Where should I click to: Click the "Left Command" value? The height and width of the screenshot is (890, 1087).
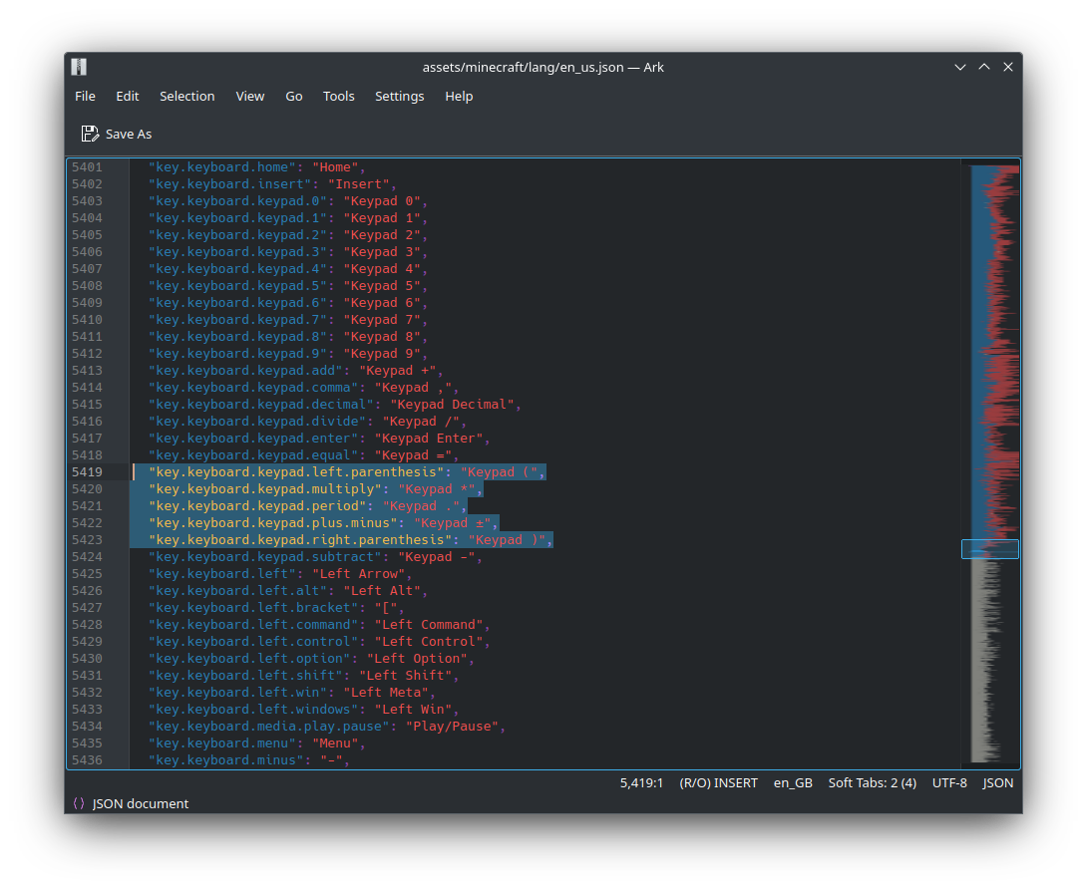[429, 625]
